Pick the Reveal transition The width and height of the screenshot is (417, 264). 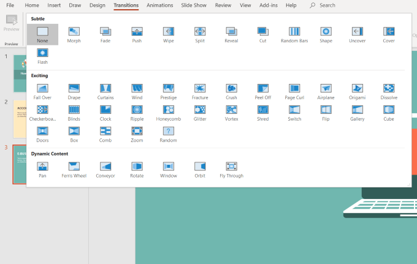pos(231,34)
